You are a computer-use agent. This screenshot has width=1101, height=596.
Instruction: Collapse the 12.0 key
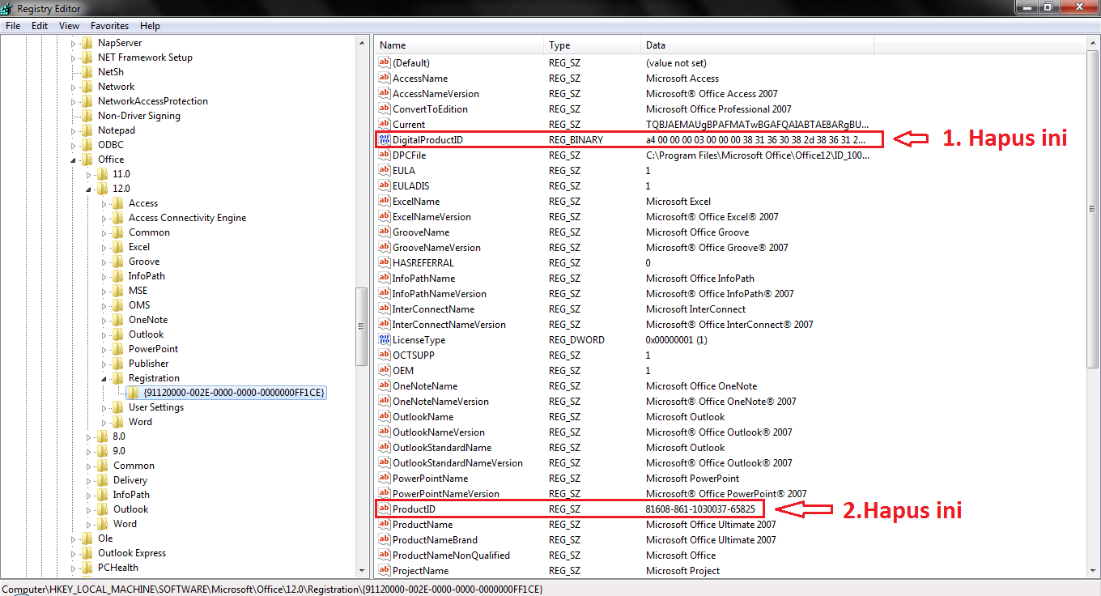tap(89, 189)
